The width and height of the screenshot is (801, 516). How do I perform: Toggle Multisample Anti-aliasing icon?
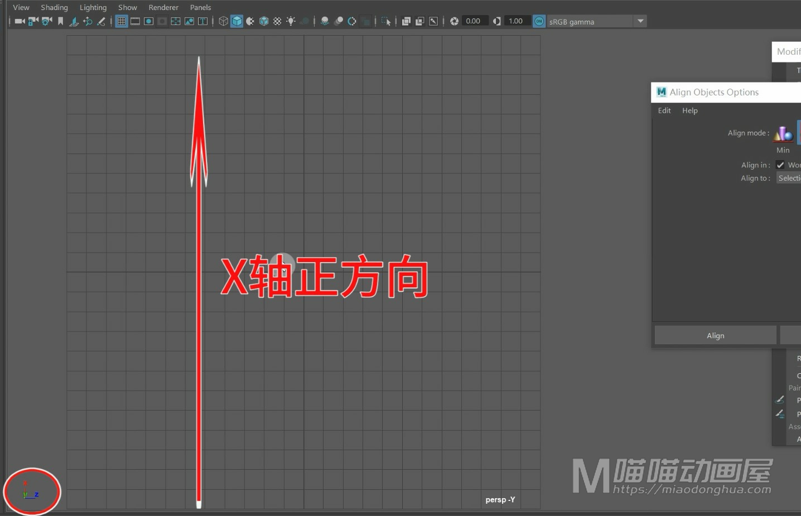(352, 21)
